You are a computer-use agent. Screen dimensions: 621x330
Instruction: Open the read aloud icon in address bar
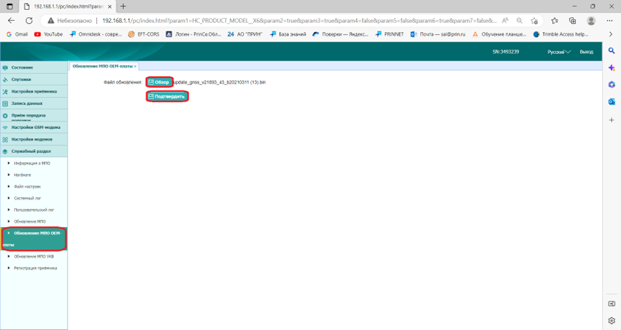click(x=505, y=21)
